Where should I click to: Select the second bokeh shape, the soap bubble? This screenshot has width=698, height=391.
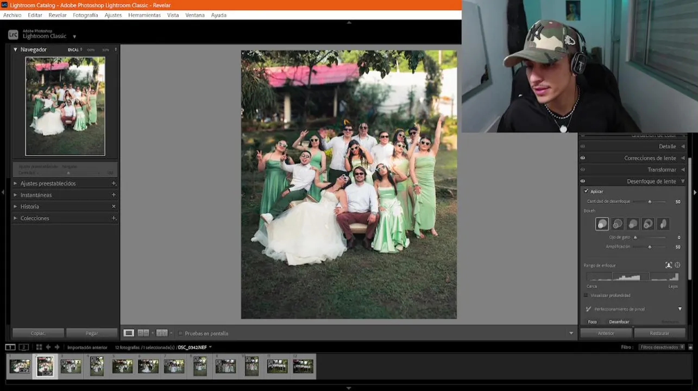tap(618, 224)
